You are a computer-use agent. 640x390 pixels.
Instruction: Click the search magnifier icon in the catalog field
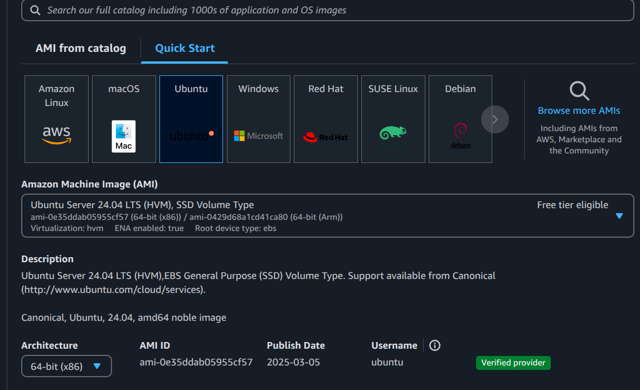(x=36, y=10)
